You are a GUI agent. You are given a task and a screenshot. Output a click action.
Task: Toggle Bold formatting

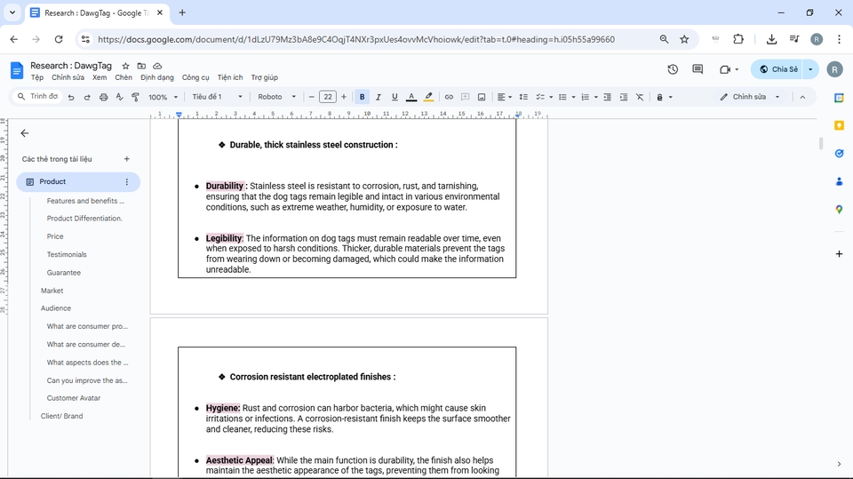pyautogui.click(x=362, y=97)
